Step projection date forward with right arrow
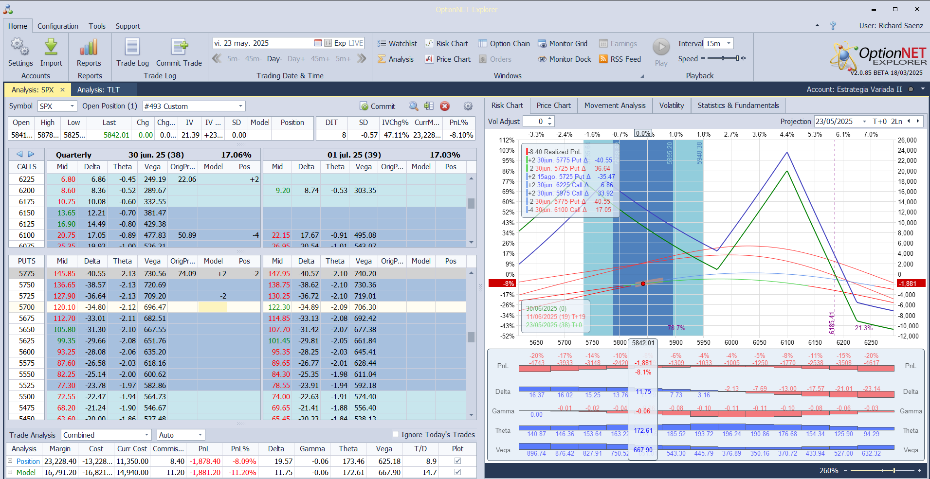This screenshot has width=930, height=479. (918, 121)
